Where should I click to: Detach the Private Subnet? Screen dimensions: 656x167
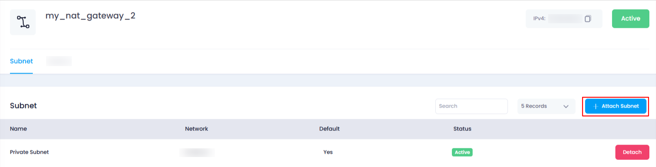tap(632, 152)
